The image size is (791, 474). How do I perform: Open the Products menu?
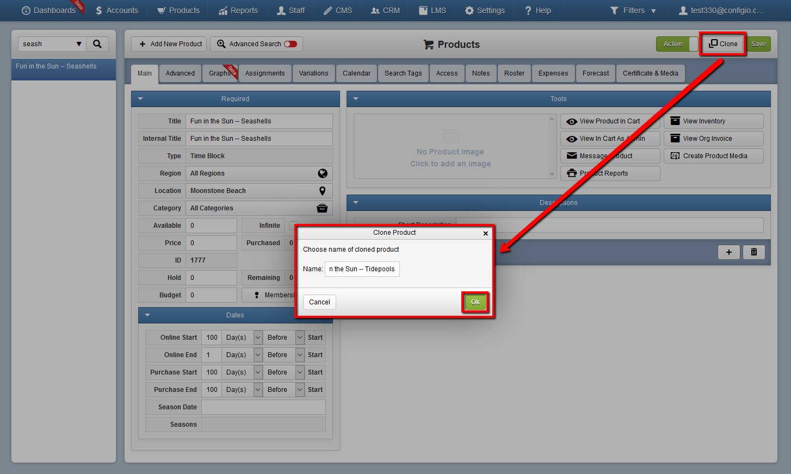pos(178,10)
